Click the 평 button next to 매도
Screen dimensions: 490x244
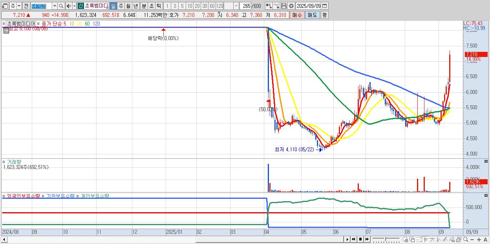tap(324, 15)
